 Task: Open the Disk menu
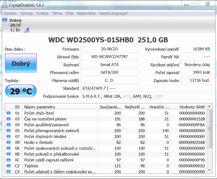click(70, 13)
